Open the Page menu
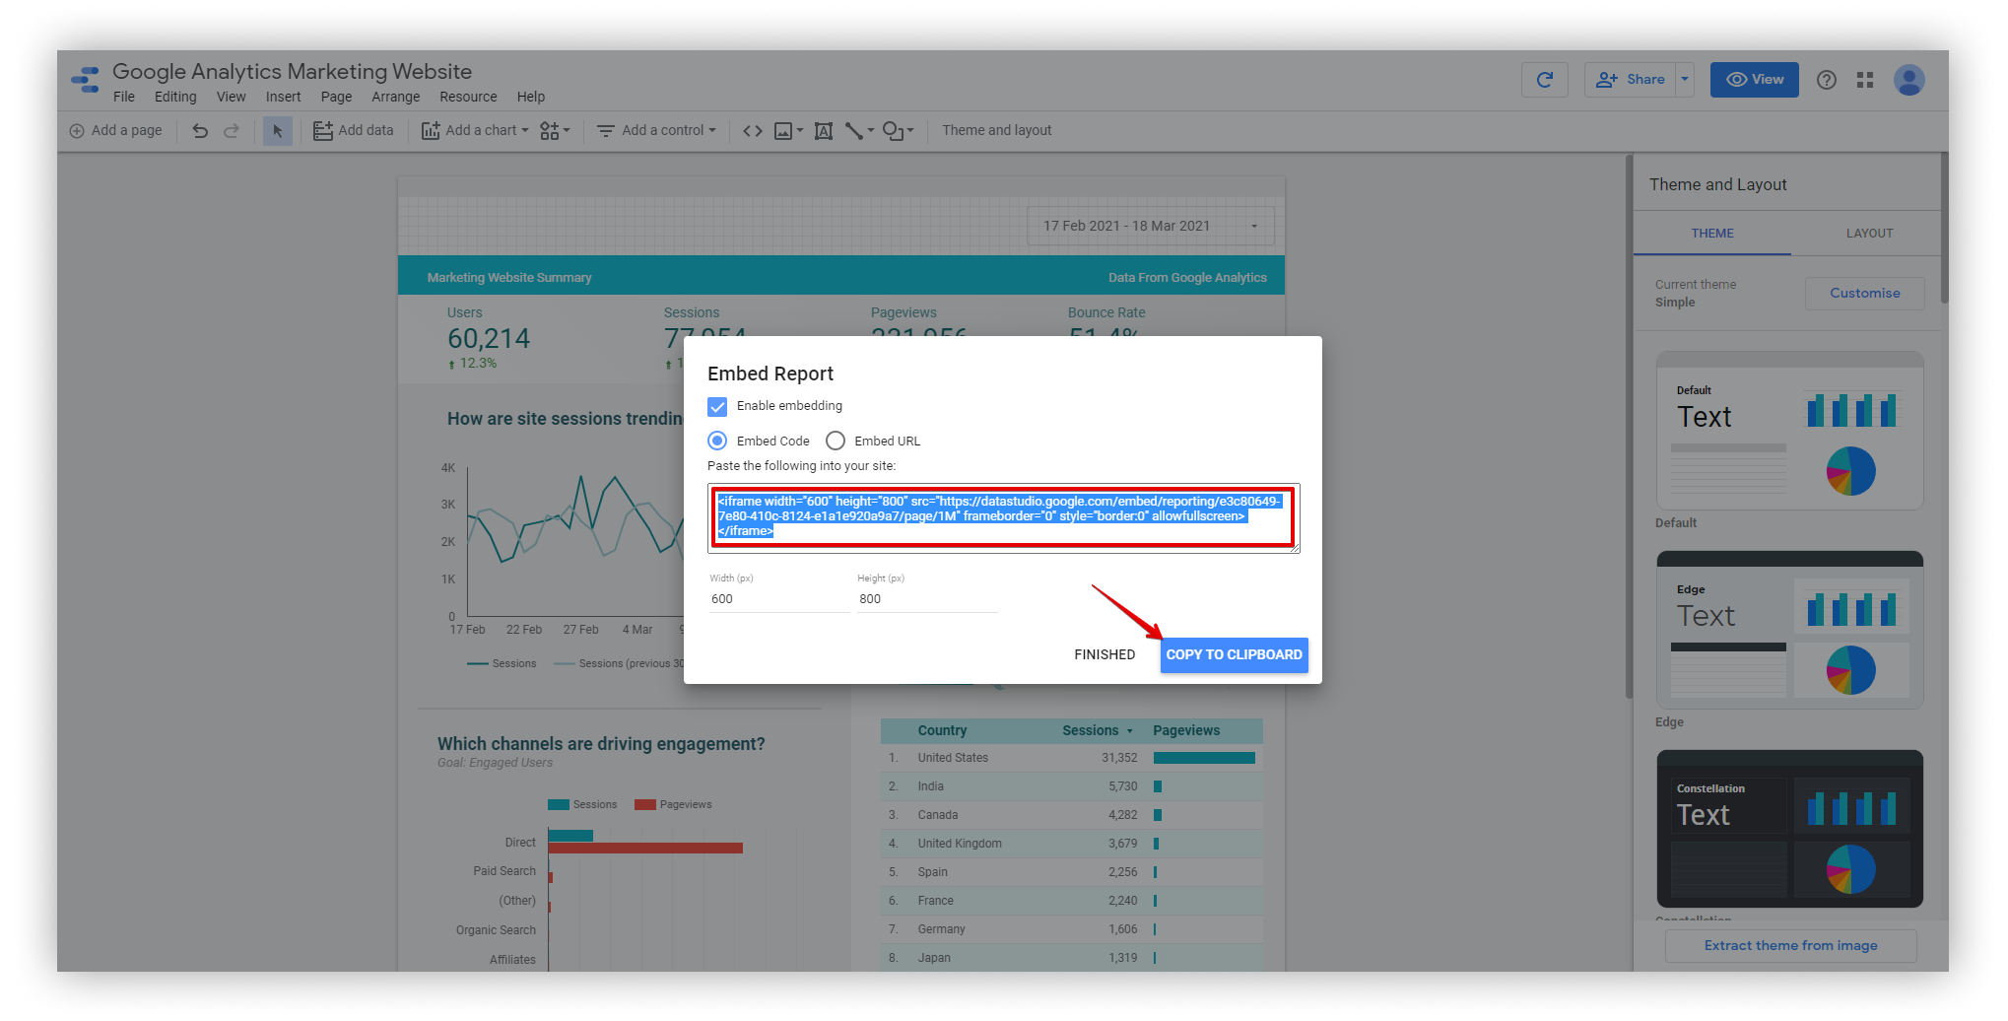 (x=336, y=97)
